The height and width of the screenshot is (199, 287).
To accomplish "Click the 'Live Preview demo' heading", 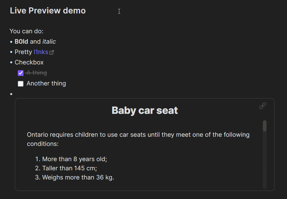I will [x=48, y=11].
